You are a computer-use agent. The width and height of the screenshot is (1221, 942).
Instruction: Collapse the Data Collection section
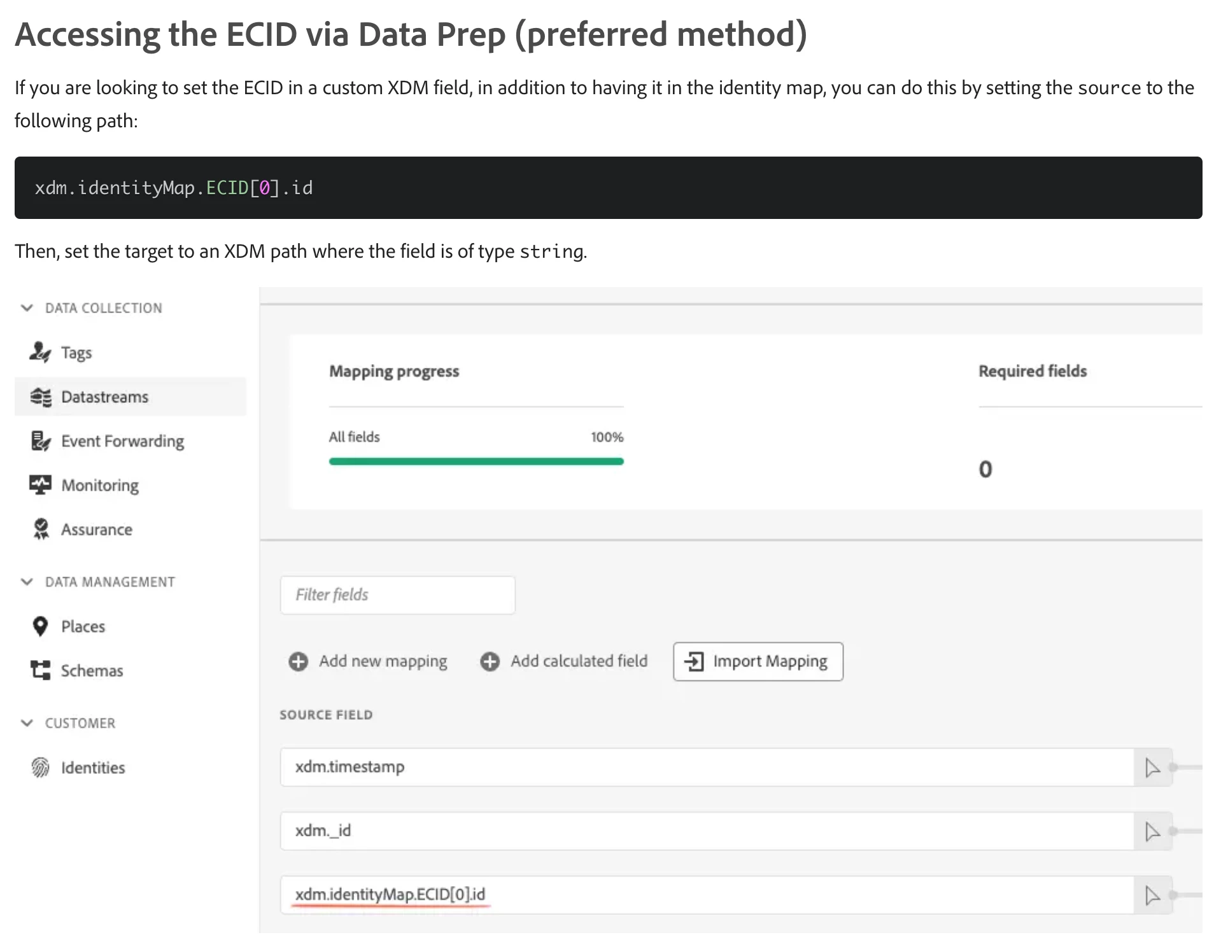[27, 308]
